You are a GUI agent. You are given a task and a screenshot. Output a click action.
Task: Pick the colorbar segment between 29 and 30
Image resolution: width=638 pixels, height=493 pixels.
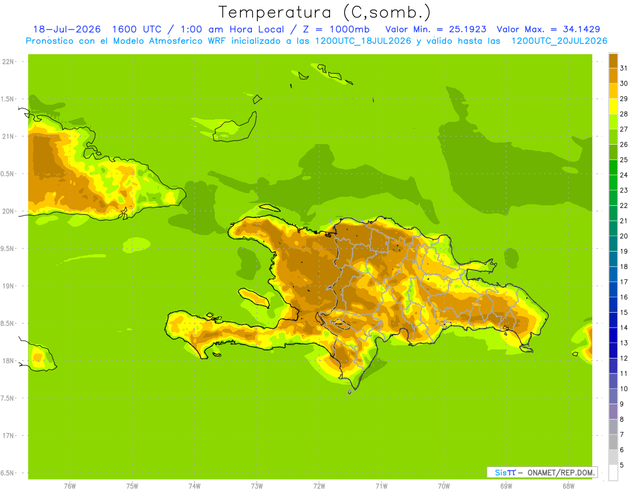613,91
